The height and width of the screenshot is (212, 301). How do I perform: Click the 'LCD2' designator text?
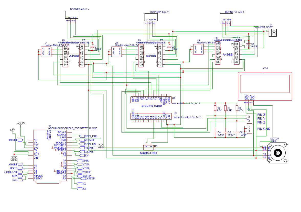pyautogui.click(x=265, y=69)
